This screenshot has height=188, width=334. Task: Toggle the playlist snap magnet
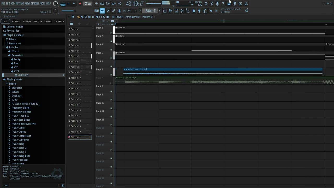[x=73, y=17]
